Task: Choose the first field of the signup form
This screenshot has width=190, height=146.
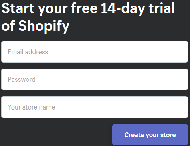Action: [95, 52]
